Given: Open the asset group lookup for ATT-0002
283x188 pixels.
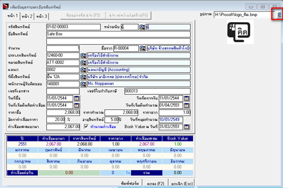Looking at the screenshot, I should 83,63.
